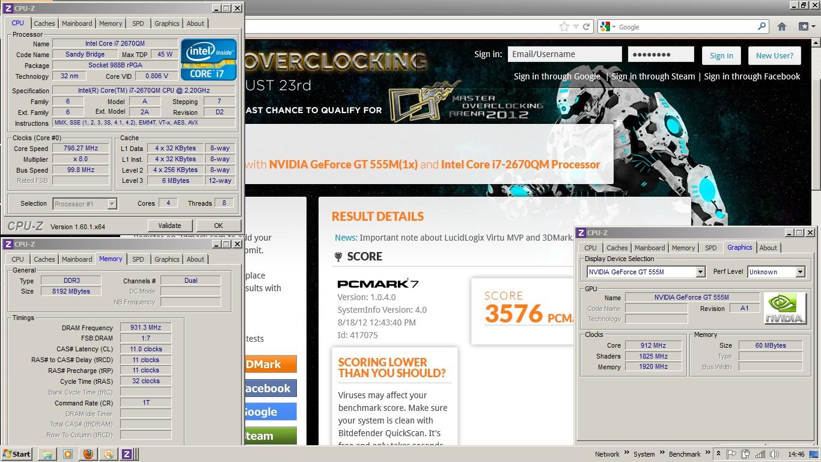Click the PCMark 7 logo
The height and width of the screenshot is (462, 821).
point(378,283)
